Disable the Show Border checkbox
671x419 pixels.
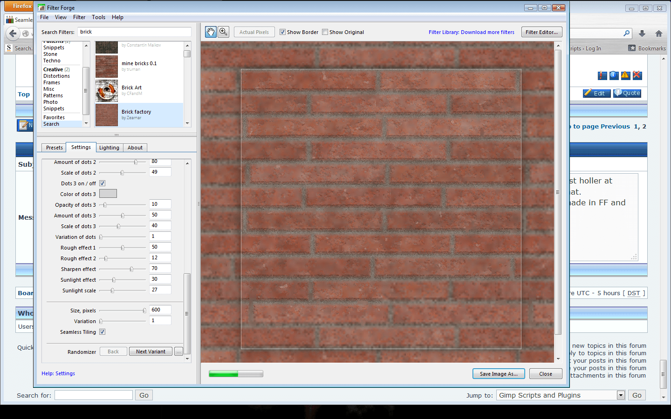(282, 32)
